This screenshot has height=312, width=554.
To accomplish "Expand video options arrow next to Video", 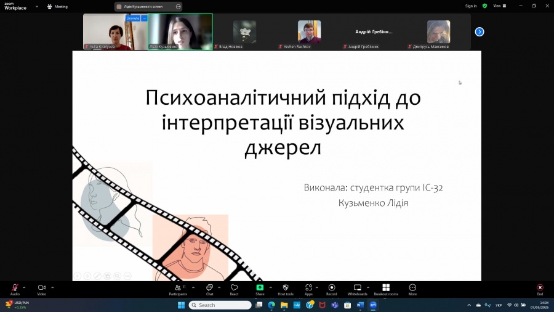I will [x=52, y=287].
